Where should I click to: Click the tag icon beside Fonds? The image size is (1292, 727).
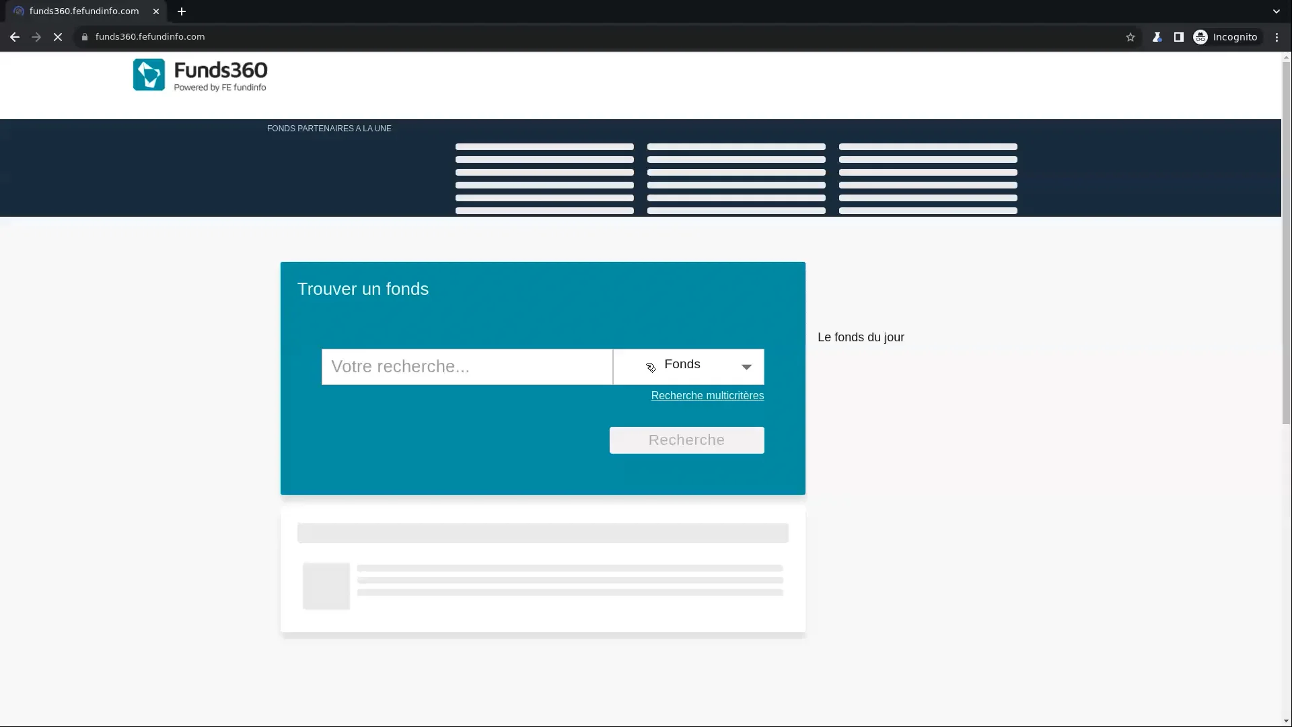click(651, 368)
